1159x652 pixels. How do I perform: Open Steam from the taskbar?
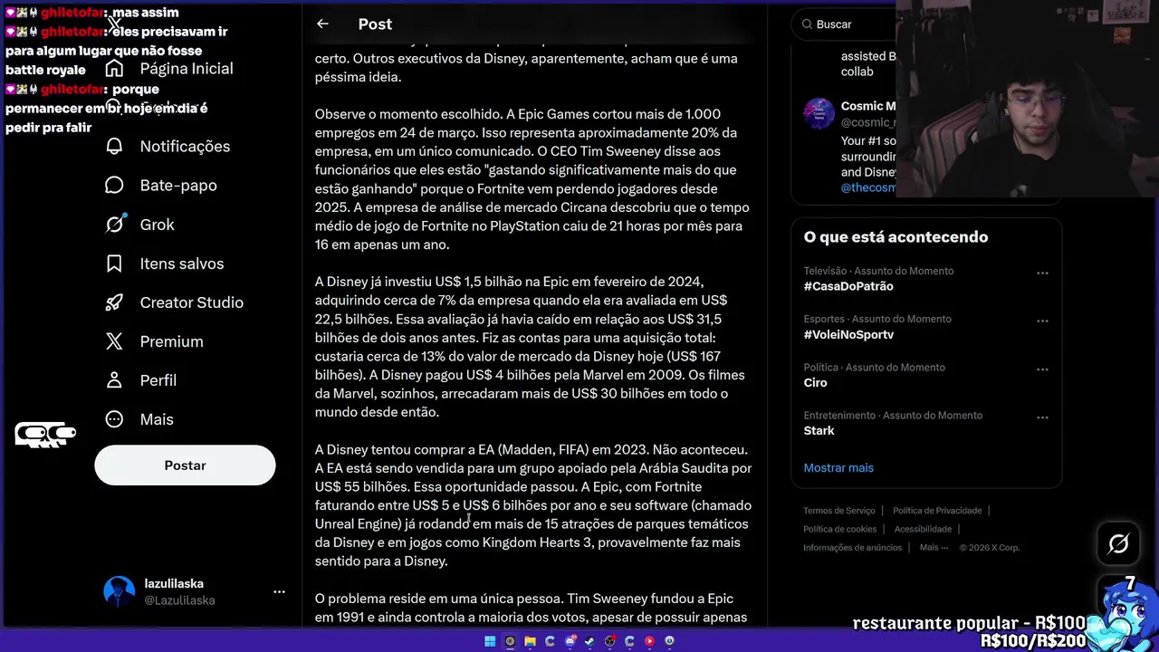coord(589,641)
